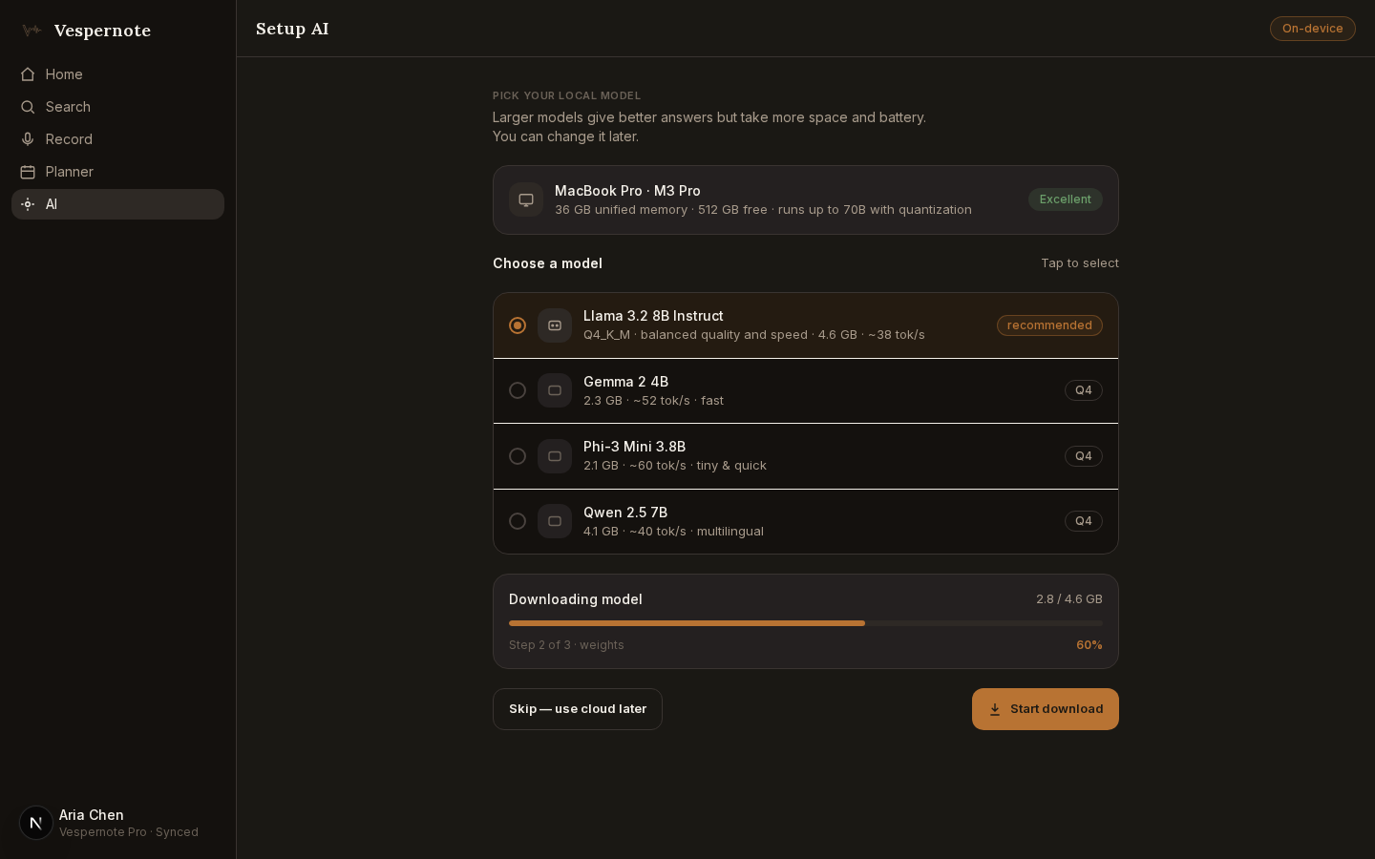Go to the Planner section label
Image resolution: width=1375 pixels, height=859 pixels.
point(70,172)
